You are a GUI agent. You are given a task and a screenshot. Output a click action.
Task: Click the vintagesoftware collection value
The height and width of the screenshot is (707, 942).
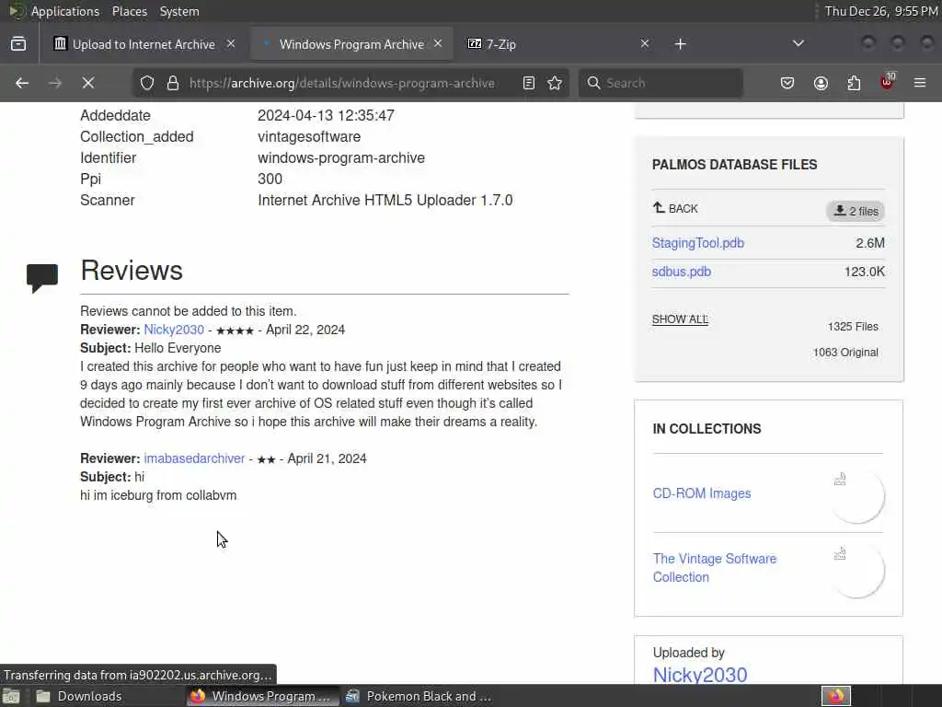click(309, 136)
